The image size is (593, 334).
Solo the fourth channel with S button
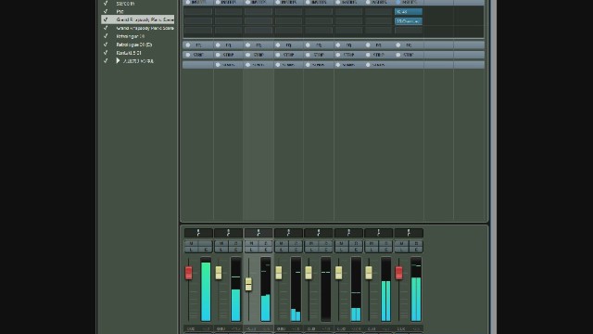coord(296,243)
